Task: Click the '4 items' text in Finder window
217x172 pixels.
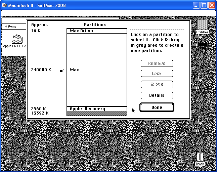Action: 10,27
